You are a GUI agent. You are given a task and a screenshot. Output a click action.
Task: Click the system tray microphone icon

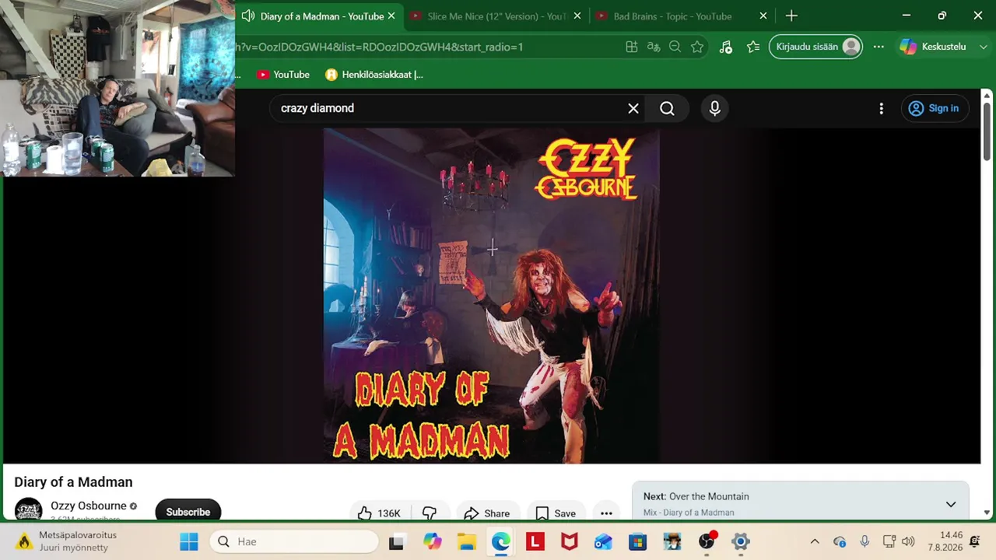coord(864,541)
